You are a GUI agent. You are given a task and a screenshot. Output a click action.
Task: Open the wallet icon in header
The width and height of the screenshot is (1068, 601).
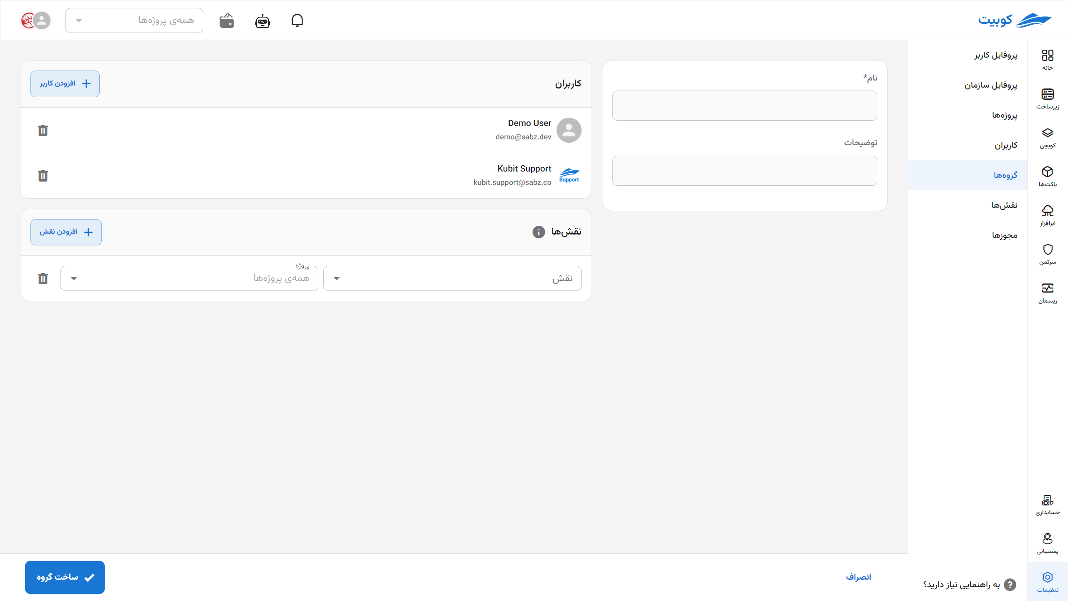pos(227,20)
